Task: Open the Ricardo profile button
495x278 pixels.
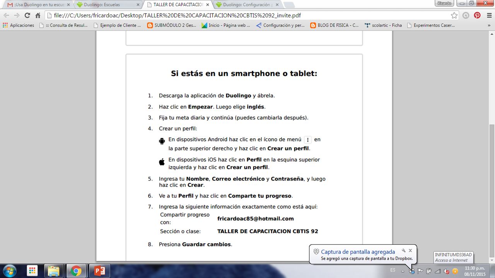Action: coord(444,3)
